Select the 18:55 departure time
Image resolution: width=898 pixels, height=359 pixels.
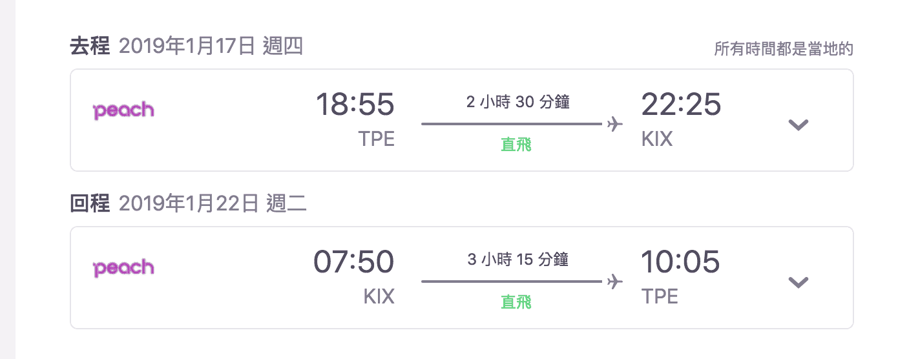tap(355, 104)
